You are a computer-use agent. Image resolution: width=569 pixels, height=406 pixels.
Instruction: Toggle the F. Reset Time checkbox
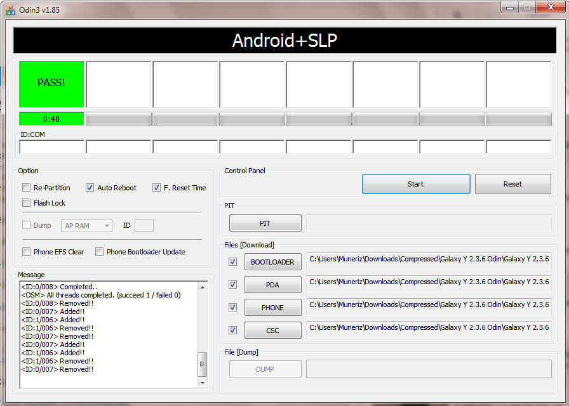(x=156, y=187)
